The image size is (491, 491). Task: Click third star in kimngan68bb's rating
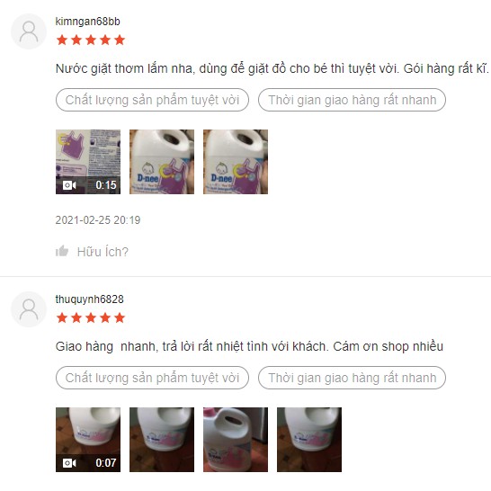pyautogui.click(x=91, y=40)
